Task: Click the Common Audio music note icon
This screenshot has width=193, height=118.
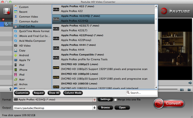Action: [x=16, y=22]
